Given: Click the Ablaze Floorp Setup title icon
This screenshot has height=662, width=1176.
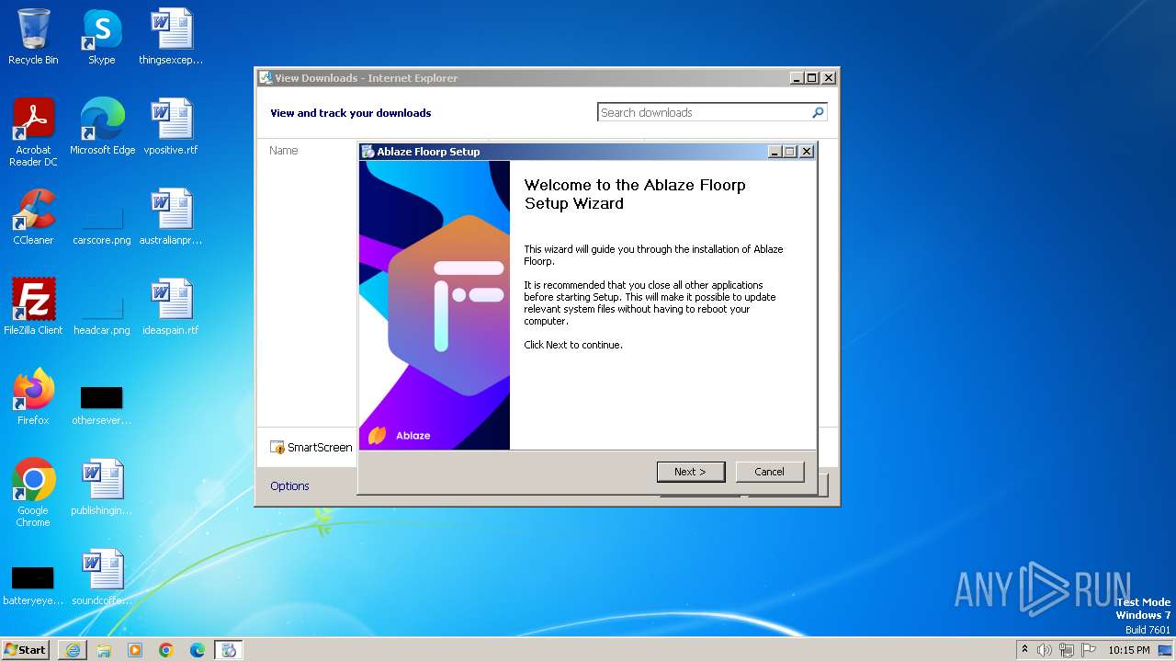Looking at the screenshot, I should 367,152.
